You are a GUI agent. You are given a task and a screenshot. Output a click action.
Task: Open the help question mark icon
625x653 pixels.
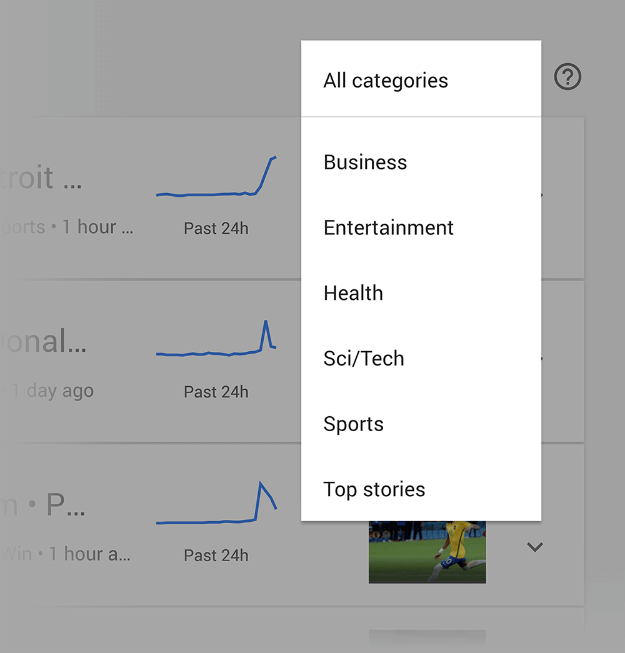tap(567, 77)
